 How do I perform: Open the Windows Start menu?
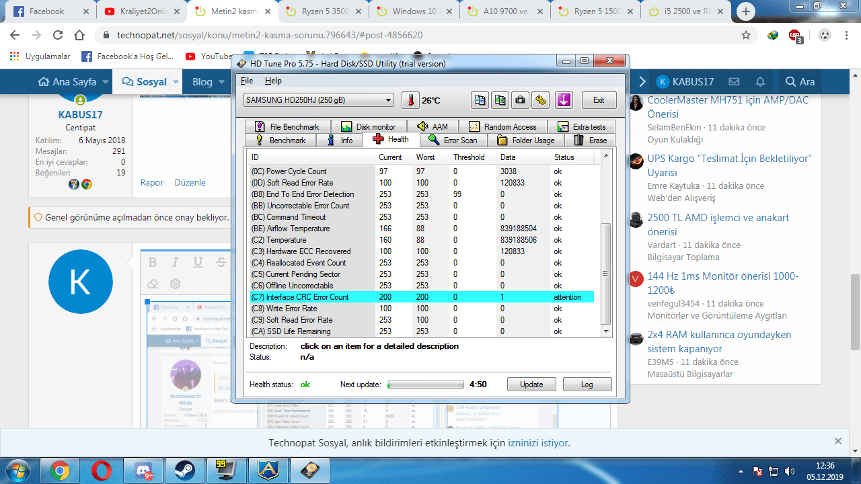(17, 470)
